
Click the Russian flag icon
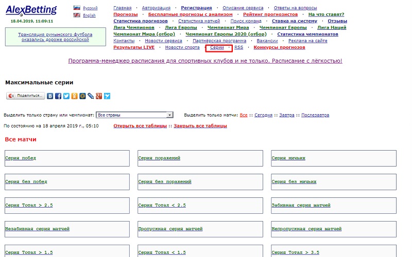[77, 8]
